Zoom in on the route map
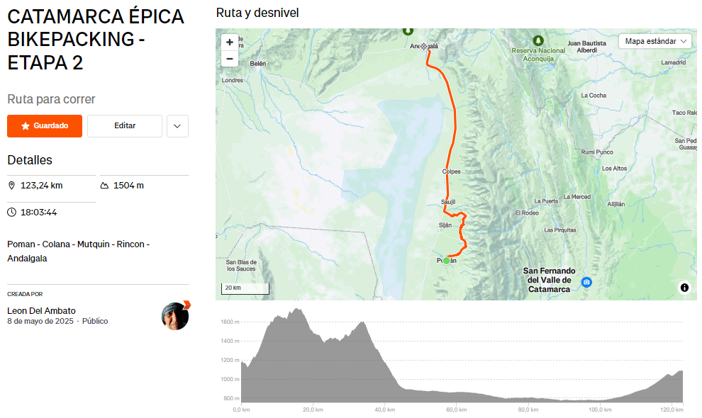The width and height of the screenshot is (702, 418). 230,43
